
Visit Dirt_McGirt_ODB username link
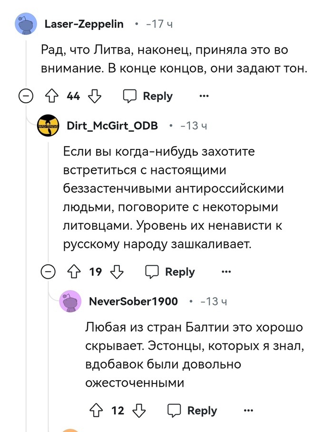point(112,126)
